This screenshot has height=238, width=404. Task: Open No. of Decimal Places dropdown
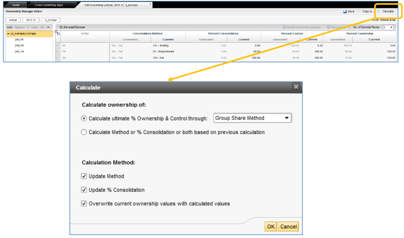(388, 27)
